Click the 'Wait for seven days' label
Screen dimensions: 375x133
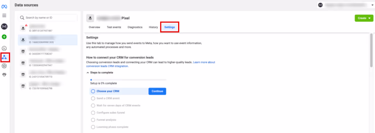(118, 105)
